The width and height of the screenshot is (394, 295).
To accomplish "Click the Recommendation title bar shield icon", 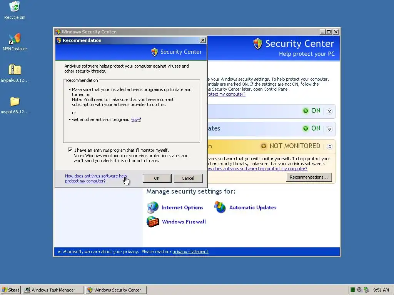I will [x=59, y=40].
